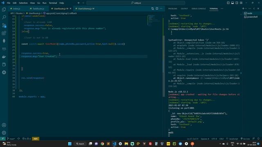Click the API breadcrumb segment
Screen dimensions: 262x147
point(12,13)
